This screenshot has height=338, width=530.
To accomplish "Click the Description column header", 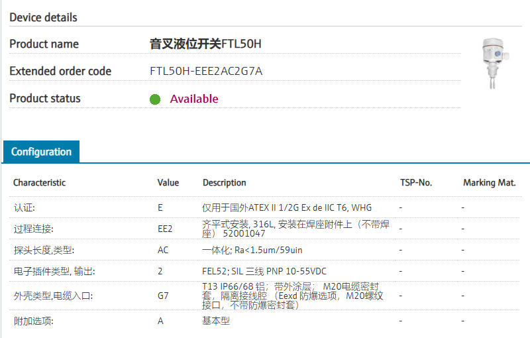I will pyautogui.click(x=225, y=183).
